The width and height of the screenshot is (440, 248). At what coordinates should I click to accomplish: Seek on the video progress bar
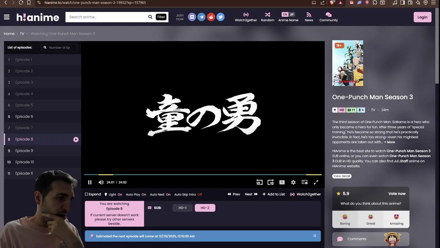[203, 175]
